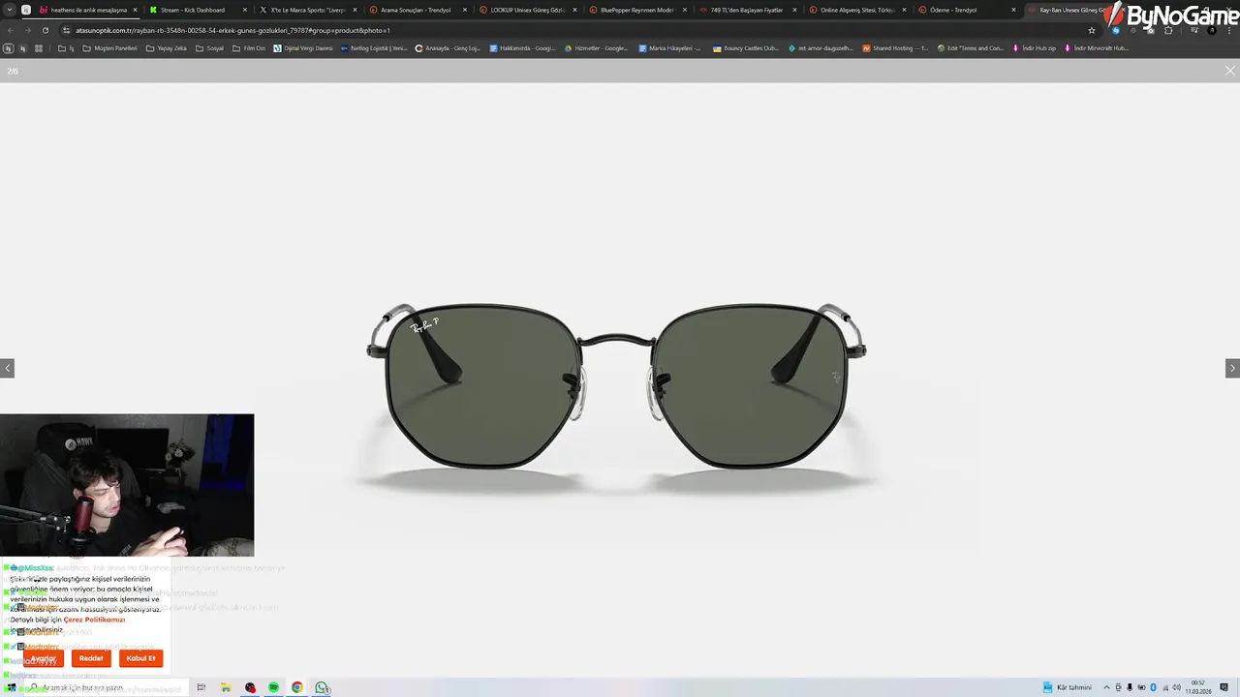Open the Windows Start menu

point(11,687)
